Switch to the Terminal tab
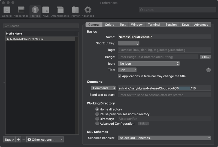Image resolution: width=218 pixels, height=147 pixels. click(154, 25)
